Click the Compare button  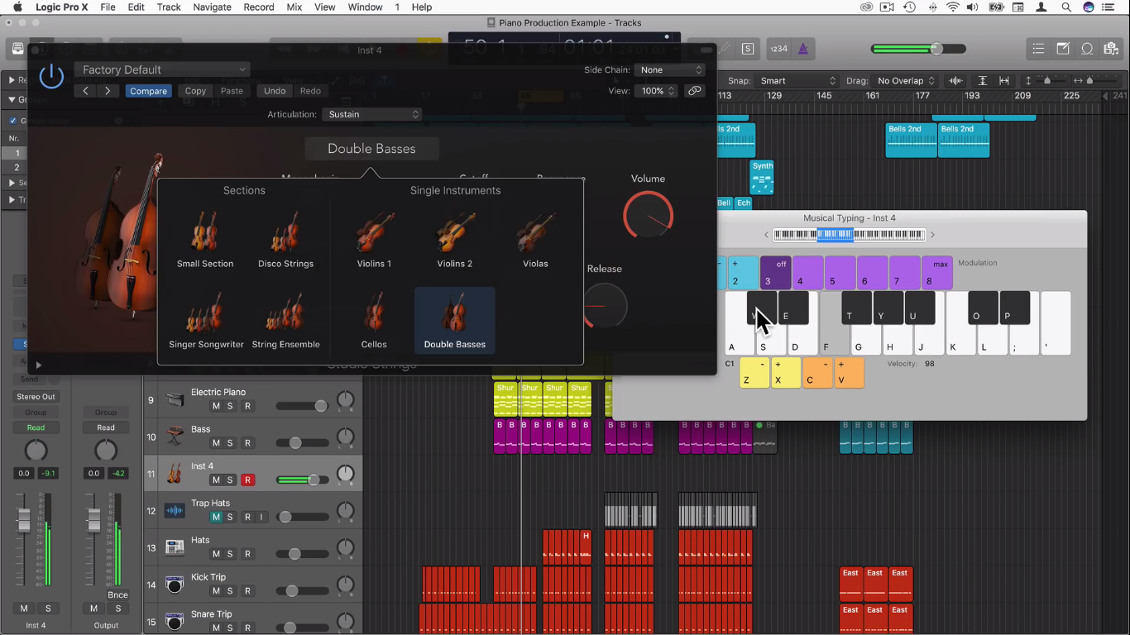(149, 91)
